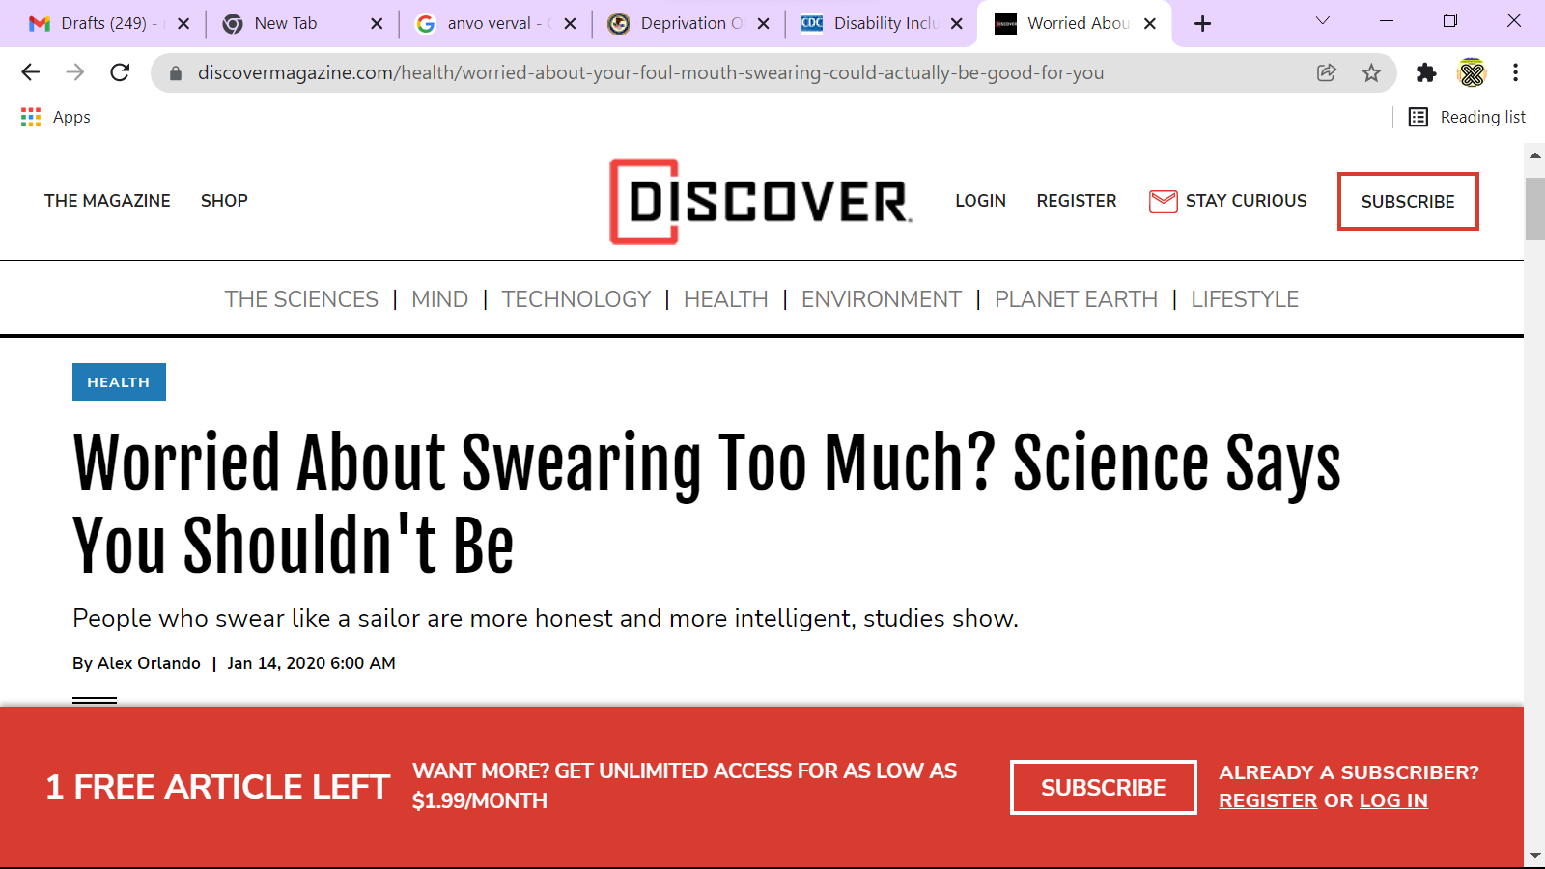Screen dimensions: 1545x869
Task: Click the Stay Curious envelope icon
Action: click(x=1163, y=201)
